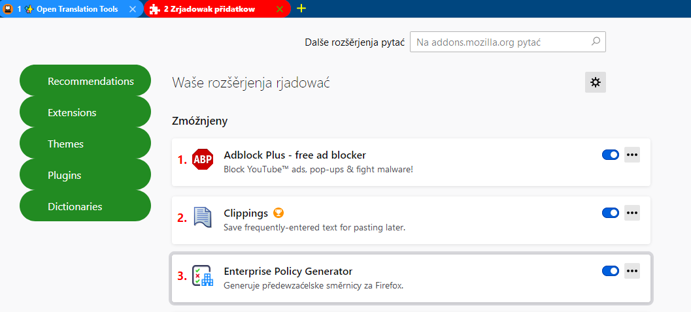Click the search magnifier icon

click(x=596, y=42)
